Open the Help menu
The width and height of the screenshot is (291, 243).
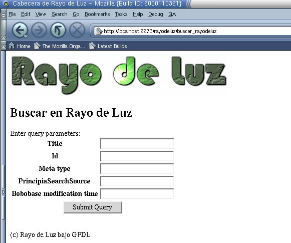pos(138,15)
